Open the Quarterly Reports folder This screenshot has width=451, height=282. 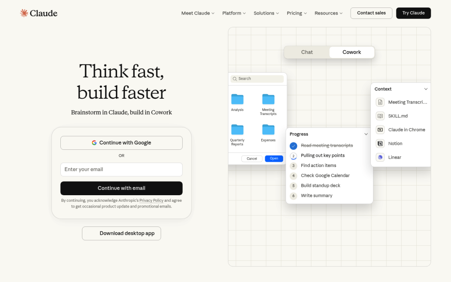coord(237,130)
